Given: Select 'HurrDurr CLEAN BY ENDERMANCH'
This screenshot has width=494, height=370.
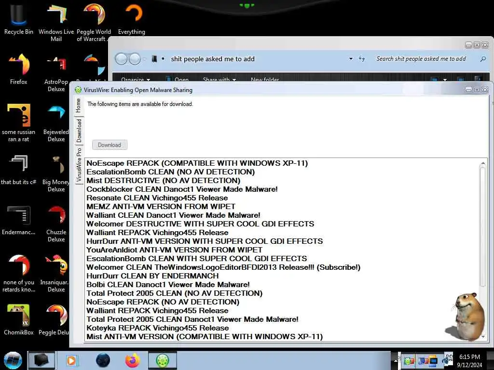Looking at the screenshot, I should click(x=152, y=276).
